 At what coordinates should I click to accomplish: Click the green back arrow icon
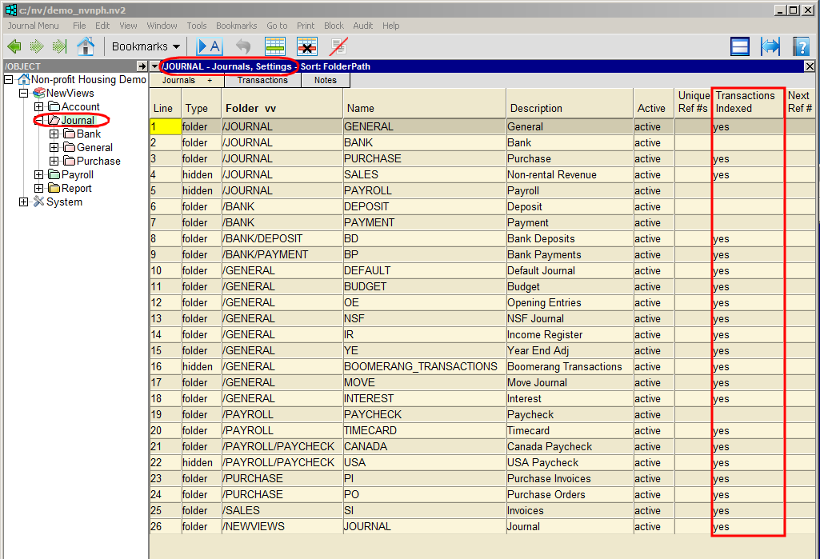tap(14, 46)
